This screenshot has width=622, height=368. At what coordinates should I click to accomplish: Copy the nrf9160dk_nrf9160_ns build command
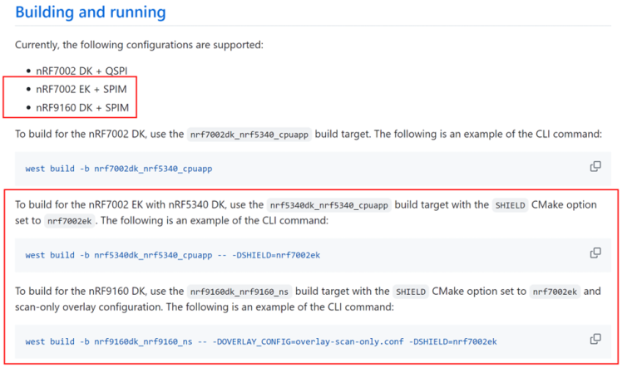(595, 339)
